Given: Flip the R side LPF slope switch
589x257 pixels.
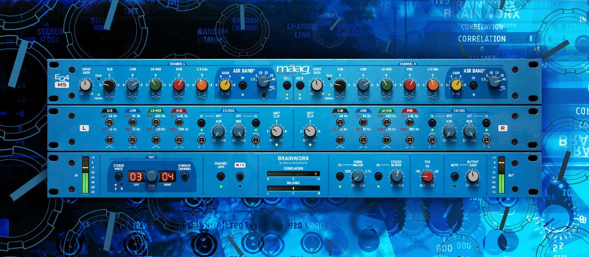Looking at the screenshot, I should click(486, 141).
